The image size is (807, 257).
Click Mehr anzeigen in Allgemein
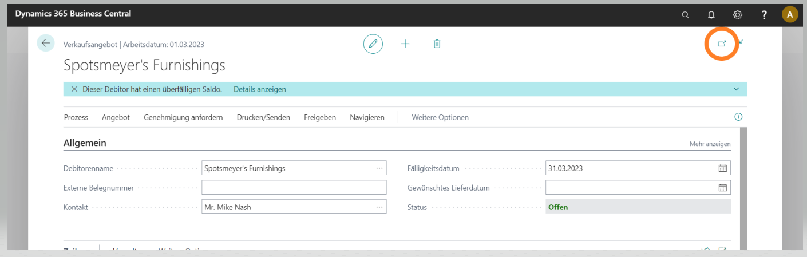click(710, 144)
